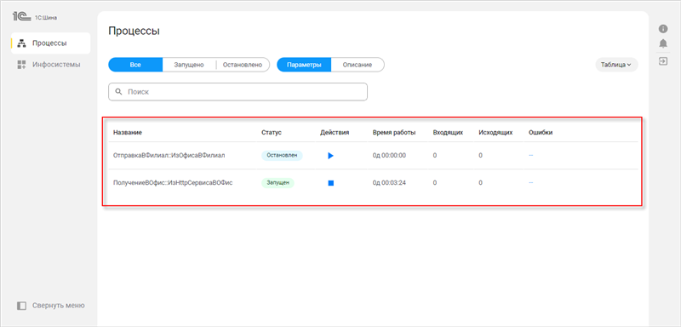This screenshot has width=681, height=327.
Task: Stop the ПолучениеВОфис process with square icon
Action: click(330, 183)
